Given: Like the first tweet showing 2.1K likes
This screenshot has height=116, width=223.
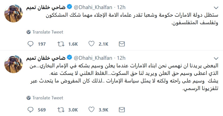Looking at the screenshot, I should pyautogui.click(x=91, y=44).
